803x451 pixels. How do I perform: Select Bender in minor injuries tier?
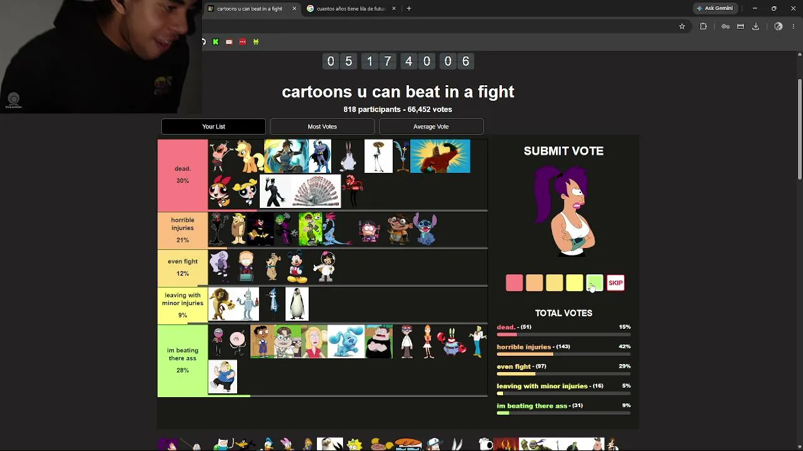tap(247, 304)
